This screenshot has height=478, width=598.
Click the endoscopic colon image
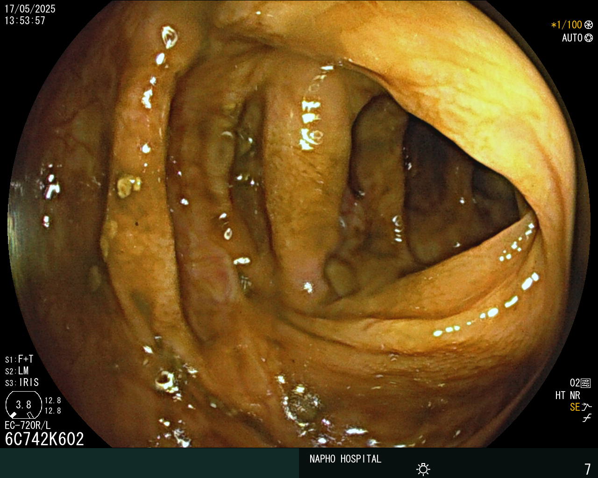[x=299, y=224]
